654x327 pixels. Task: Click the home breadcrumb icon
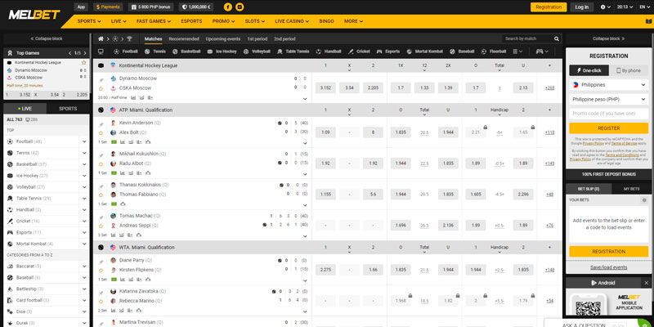click(101, 38)
